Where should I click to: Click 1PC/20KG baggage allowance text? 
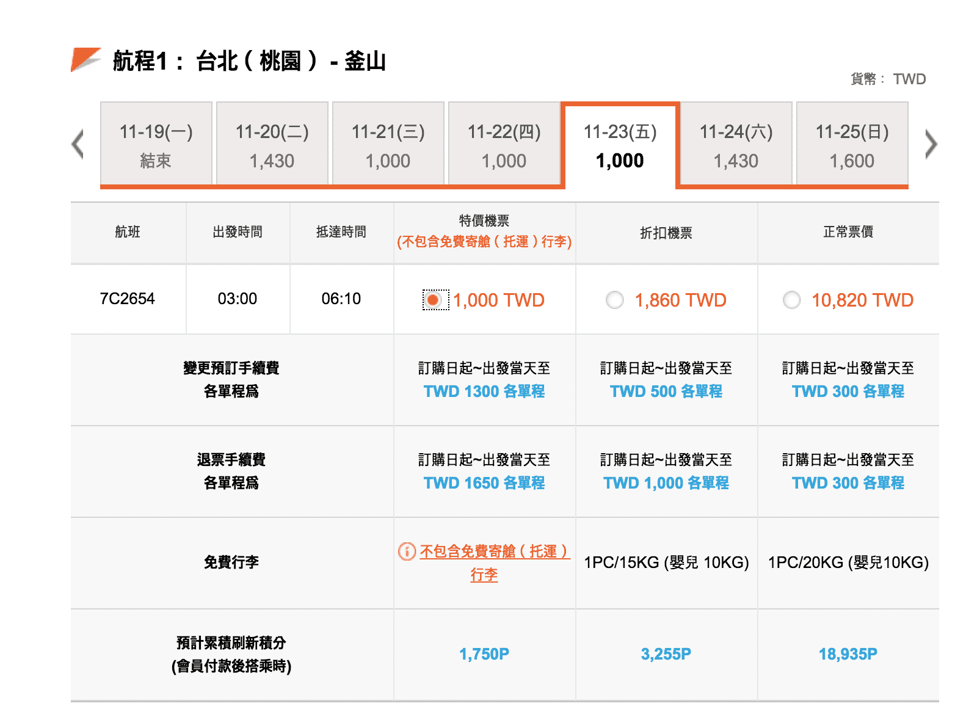848,562
